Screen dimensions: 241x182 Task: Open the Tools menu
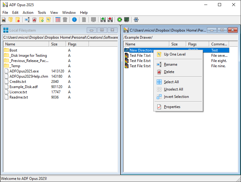(x=42, y=13)
